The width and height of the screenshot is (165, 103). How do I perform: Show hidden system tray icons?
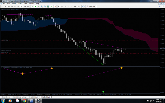coord(145,101)
